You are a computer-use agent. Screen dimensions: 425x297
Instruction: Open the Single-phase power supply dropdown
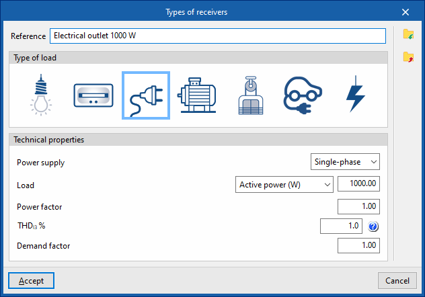pos(346,162)
